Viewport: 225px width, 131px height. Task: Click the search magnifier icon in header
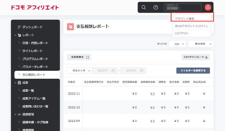144,7
